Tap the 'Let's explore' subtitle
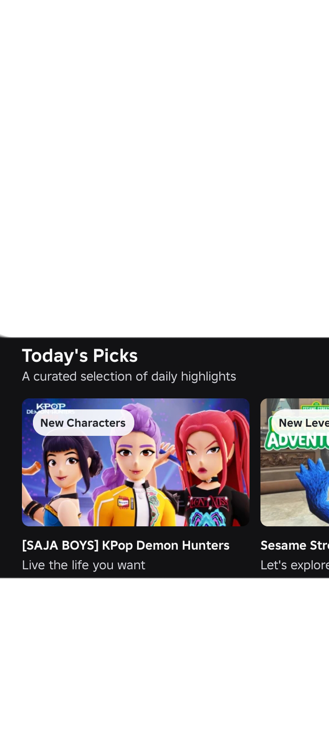329x731 pixels. [295, 565]
